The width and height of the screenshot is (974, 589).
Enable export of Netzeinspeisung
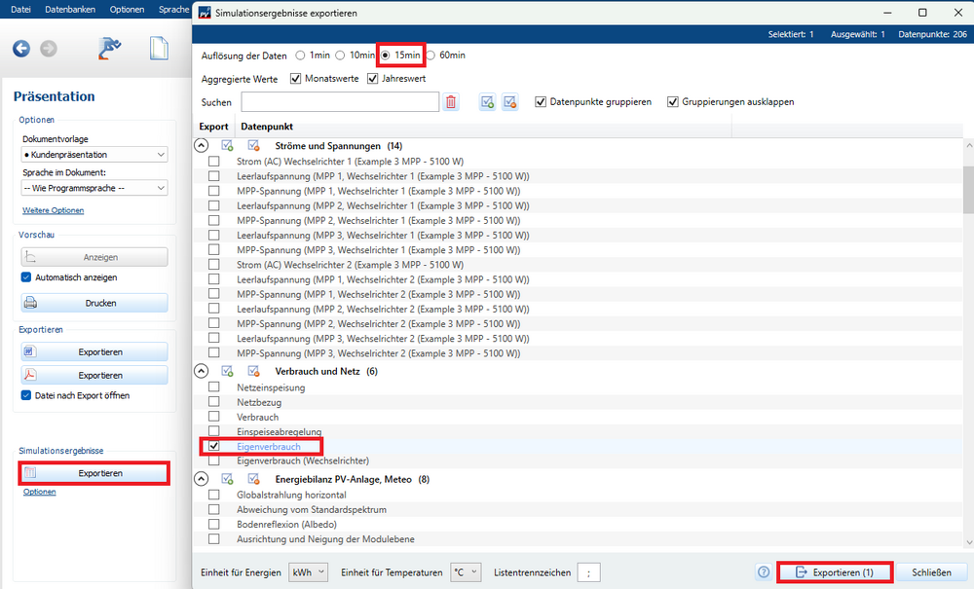coord(213,387)
